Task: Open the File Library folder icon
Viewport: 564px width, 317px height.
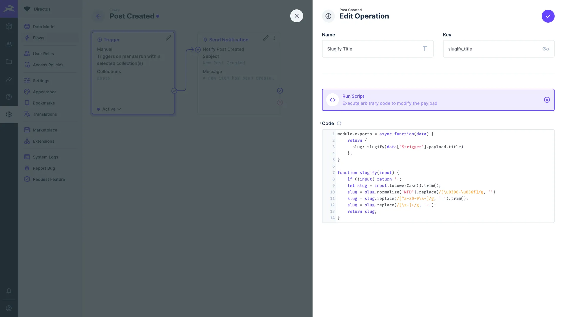Action: click(9, 62)
